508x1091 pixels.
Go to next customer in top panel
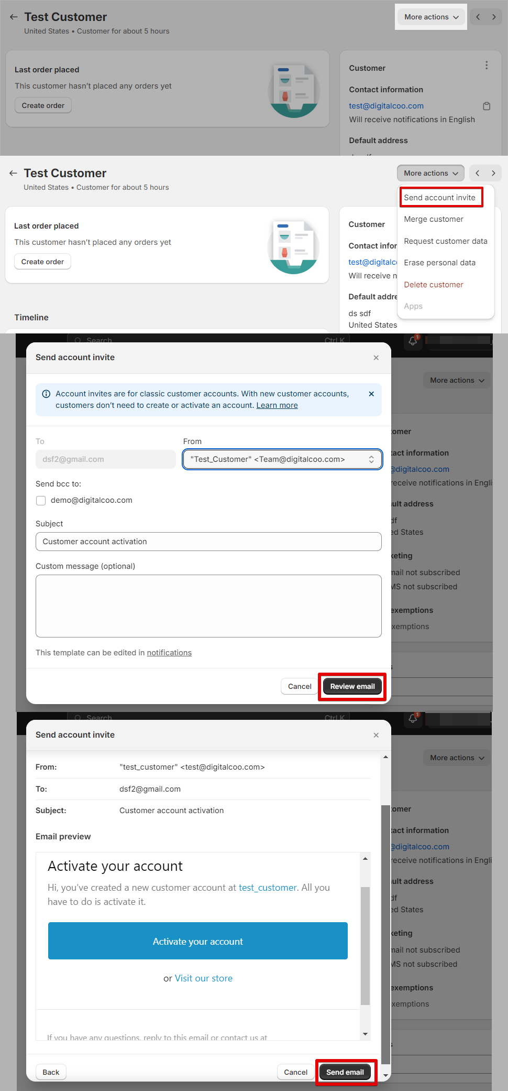click(494, 17)
